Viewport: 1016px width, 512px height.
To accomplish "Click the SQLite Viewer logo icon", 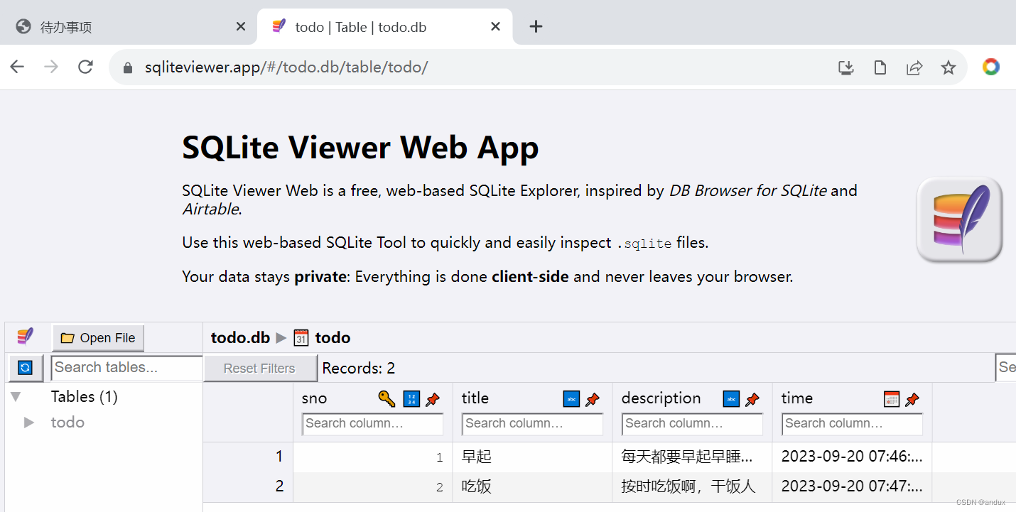I will click(25, 336).
